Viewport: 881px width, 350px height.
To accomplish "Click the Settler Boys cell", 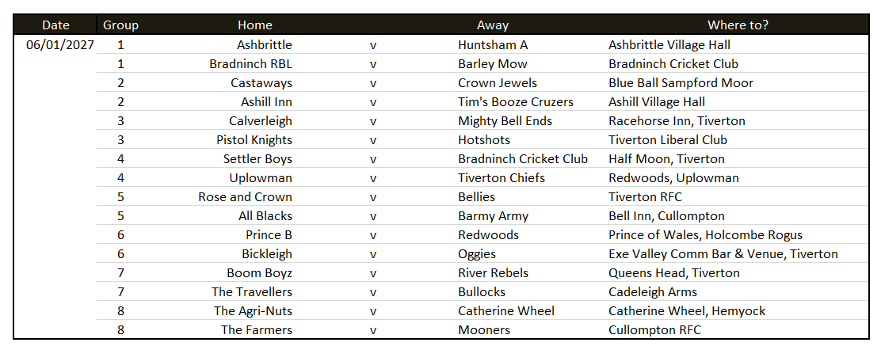I will coord(258,159).
